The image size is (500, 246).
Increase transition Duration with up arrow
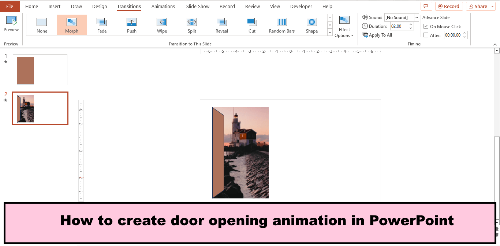point(411,25)
